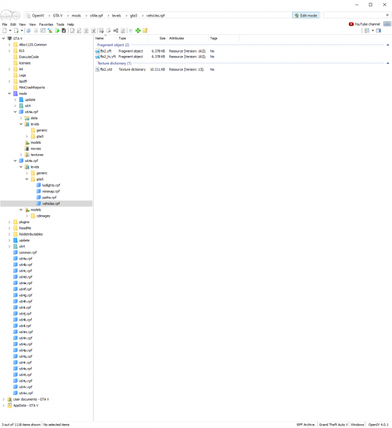This screenshot has height=428, width=392.
Task: Click 'RPF Archive' in status bar
Action: (x=306, y=425)
